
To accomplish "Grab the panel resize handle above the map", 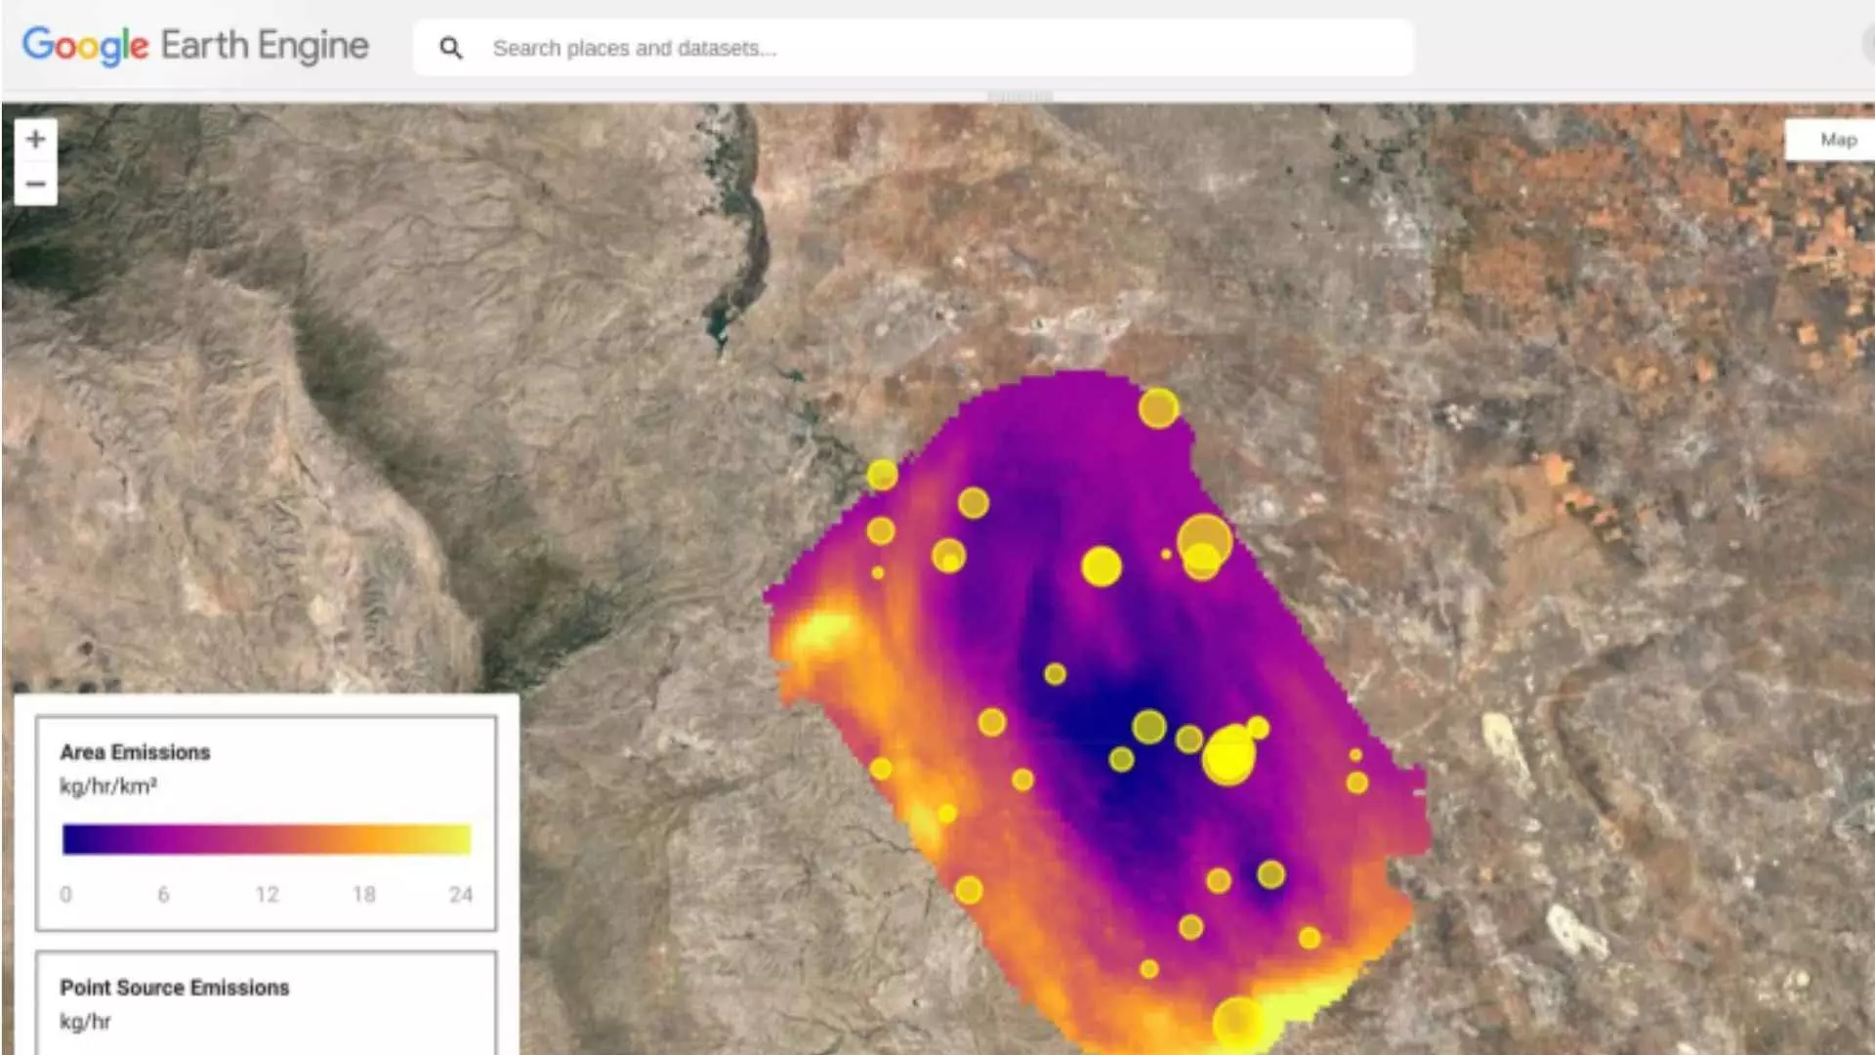I will click(1020, 97).
